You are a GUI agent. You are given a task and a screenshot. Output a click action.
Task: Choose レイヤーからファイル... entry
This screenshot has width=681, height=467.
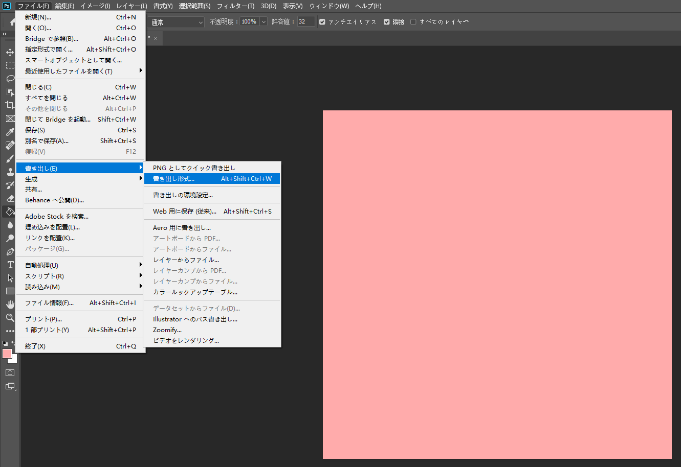tap(212, 260)
